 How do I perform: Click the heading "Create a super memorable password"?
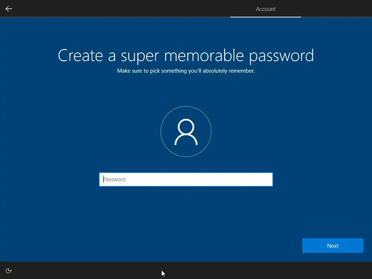click(x=186, y=56)
